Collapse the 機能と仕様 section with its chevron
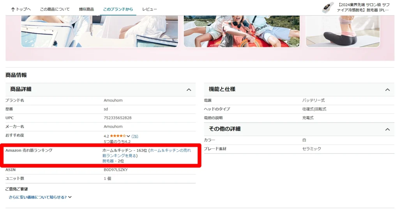This screenshot has height=211, width=399. point(387,90)
